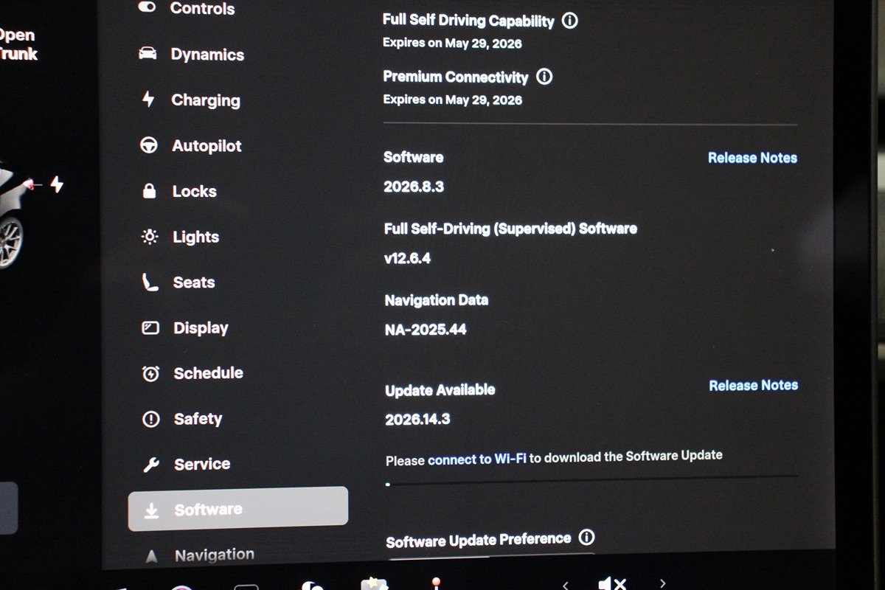Select the FSD version v12.6.4
The width and height of the screenshot is (885, 590).
407,258
